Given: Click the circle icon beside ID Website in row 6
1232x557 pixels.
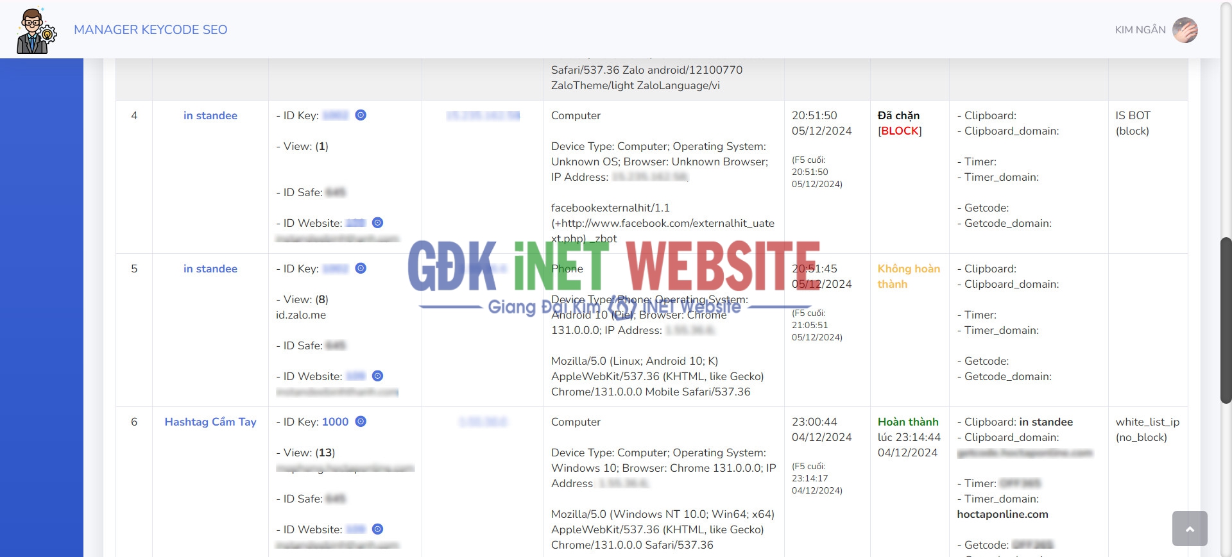Looking at the screenshot, I should (x=377, y=529).
